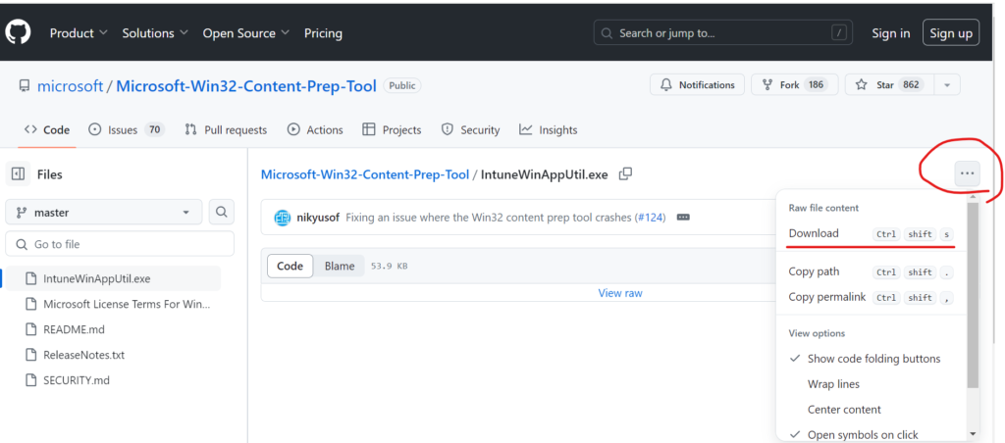
Task: Open the commit message link about crashes
Action: [489, 218]
